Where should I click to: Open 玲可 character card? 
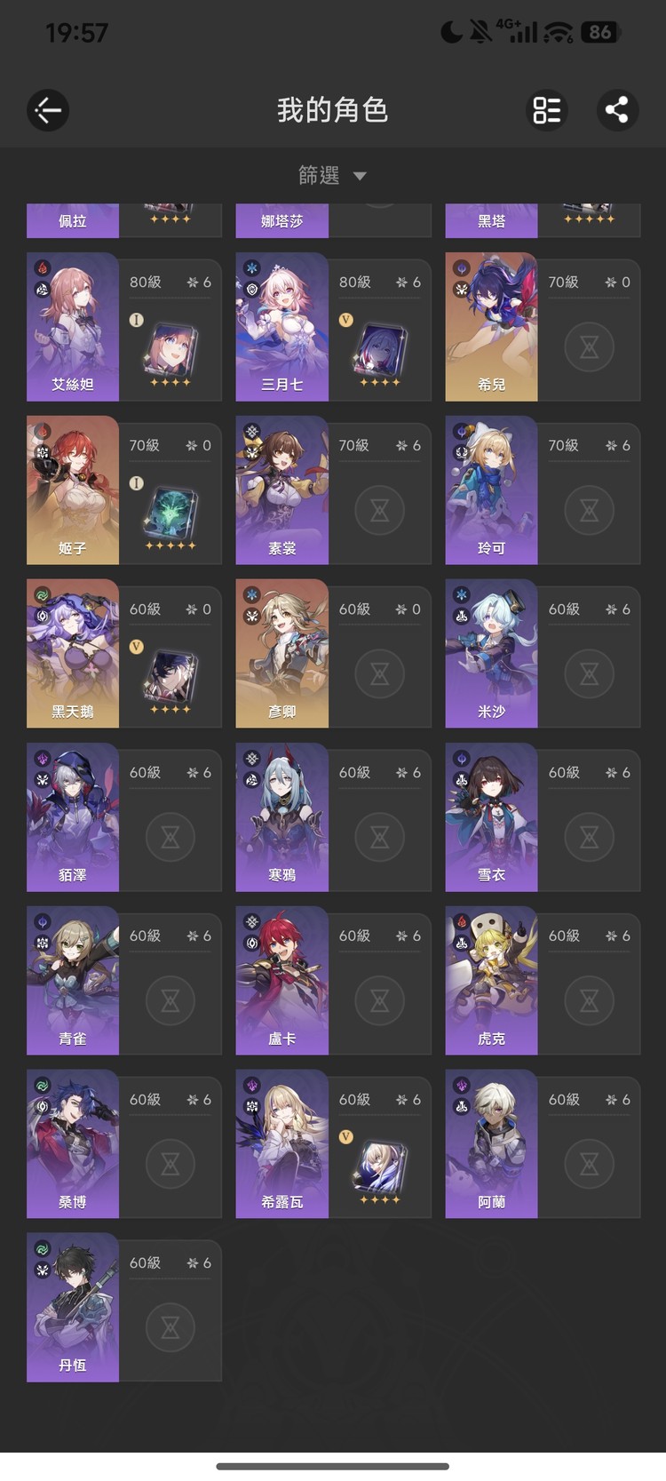(543, 490)
